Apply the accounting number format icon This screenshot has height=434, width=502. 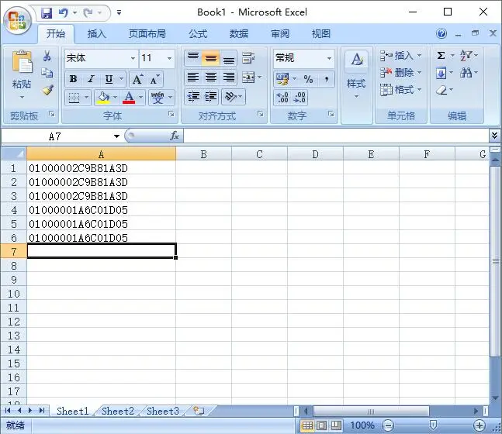click(282, 79)
